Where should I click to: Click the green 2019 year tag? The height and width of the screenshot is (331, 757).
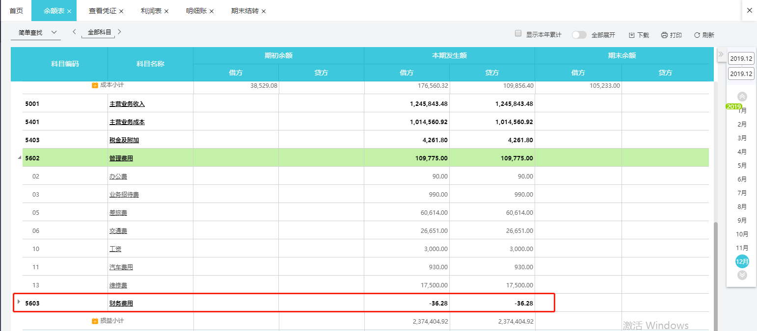click(734, 106)
